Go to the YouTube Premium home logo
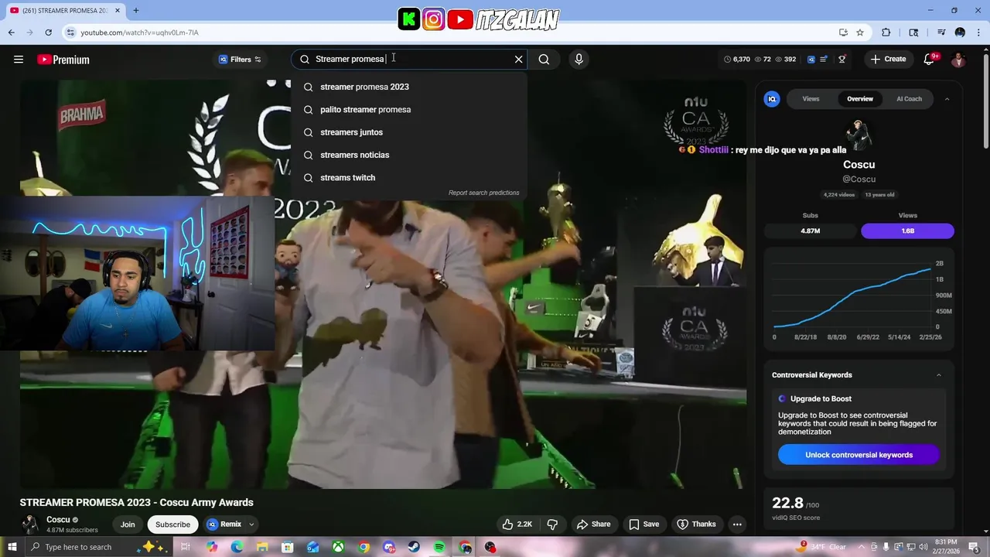This screenshot has width=990, height=557. coord(63,60)
